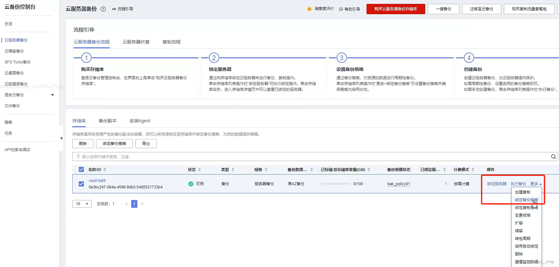
Task: Click the 迁移至云备份 button
Action: [x=482, y=9]
